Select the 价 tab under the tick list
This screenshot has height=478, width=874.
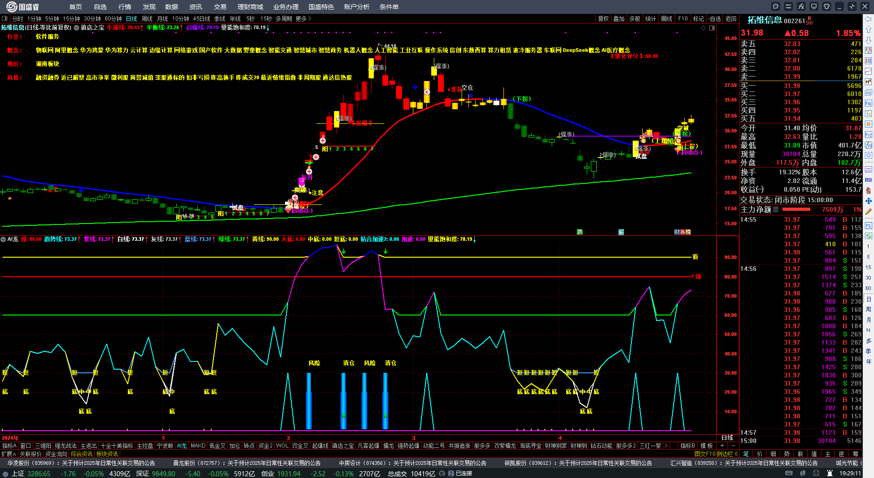click(x=760, y=454)
